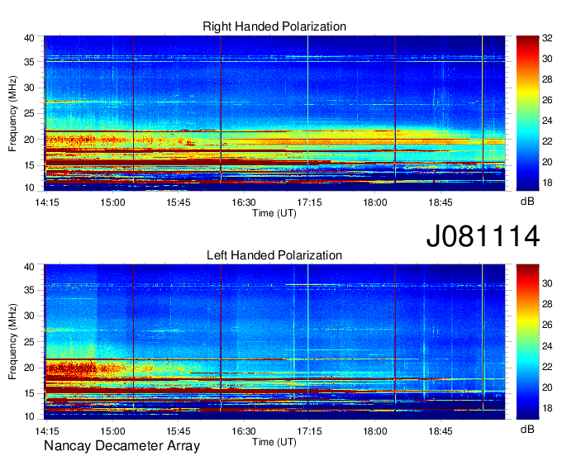Click the 15:45 tick under Right Handed plot
This screenshot has width=562, height=456.
click(179, 202)
